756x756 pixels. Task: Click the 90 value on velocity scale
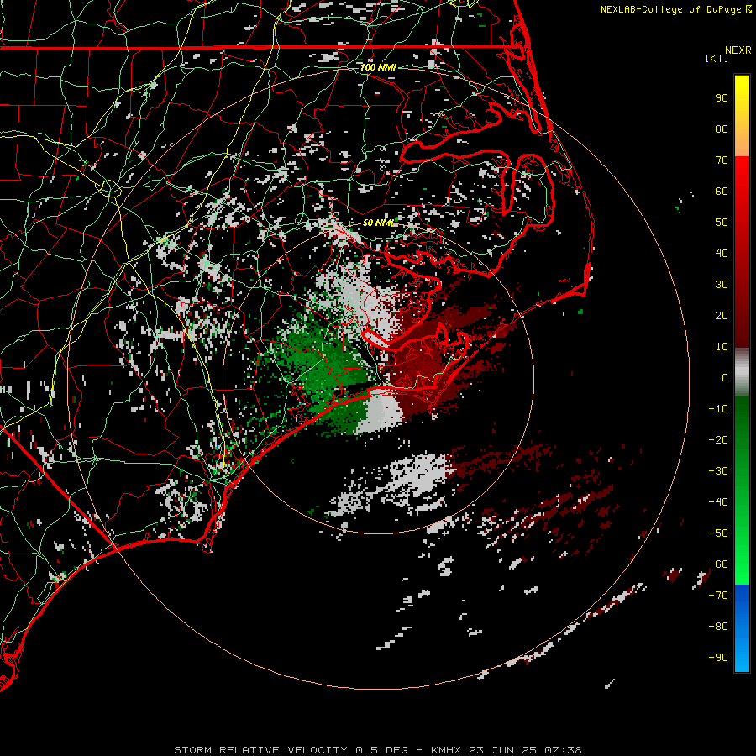pos(722,98)
